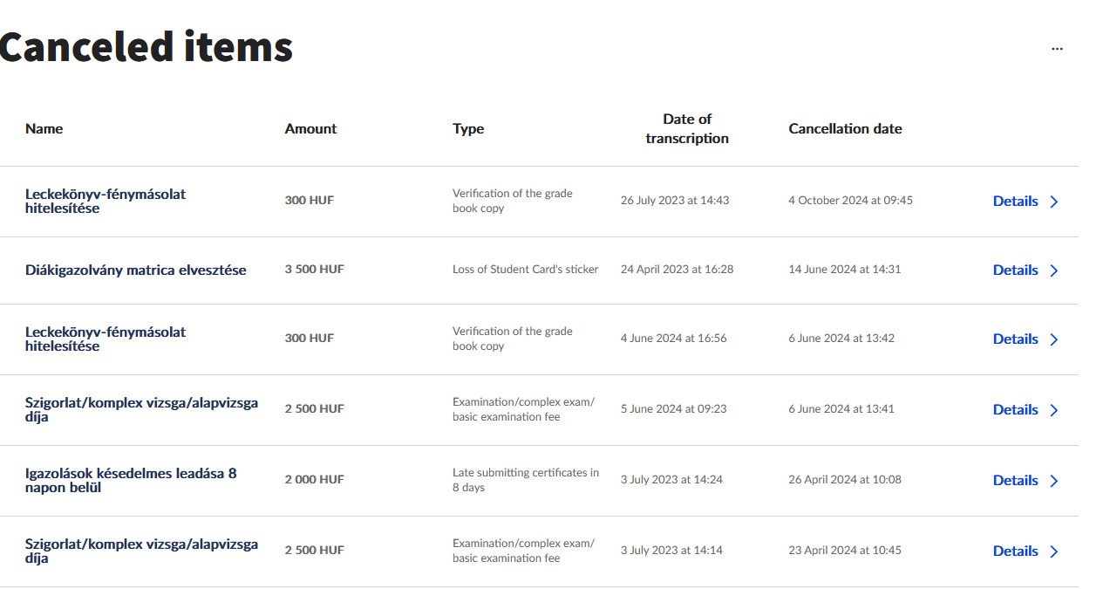
Task: Open Details for the 3 500 HUF item
Action: [1015, 270]
